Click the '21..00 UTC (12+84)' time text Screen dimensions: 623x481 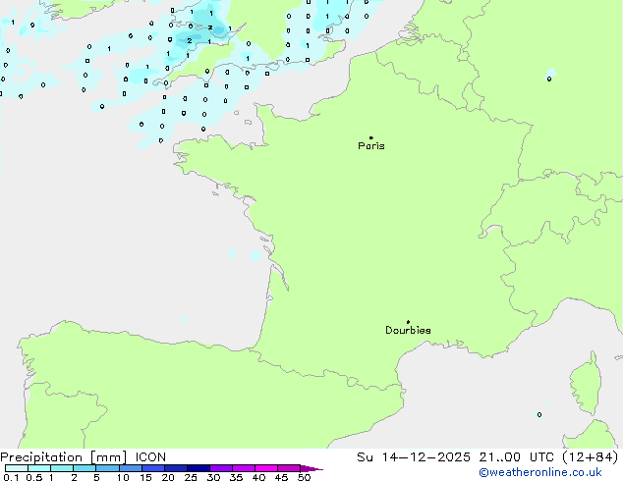tap(548, 457)
